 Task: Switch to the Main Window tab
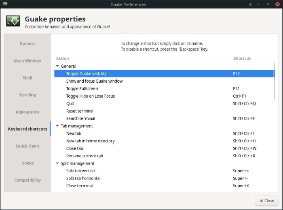pos(27,61)
